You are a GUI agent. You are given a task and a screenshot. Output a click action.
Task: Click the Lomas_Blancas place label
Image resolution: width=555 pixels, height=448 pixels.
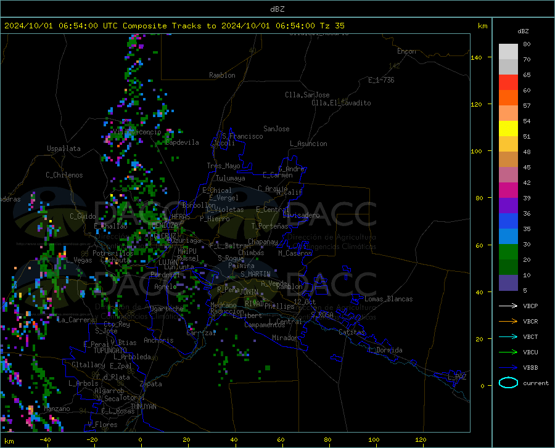388,299
